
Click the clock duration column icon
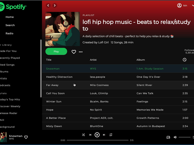(185, 60)
